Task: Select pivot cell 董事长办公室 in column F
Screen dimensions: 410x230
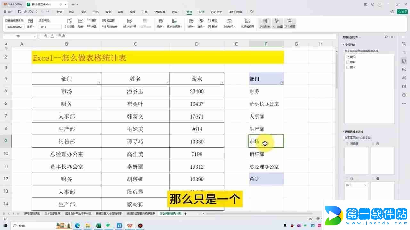Action: pyautogui.click(x=266, y=104)
